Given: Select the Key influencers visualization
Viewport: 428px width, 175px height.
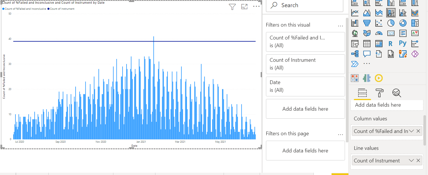Looking at the screenshot, I should coord(415,44).
